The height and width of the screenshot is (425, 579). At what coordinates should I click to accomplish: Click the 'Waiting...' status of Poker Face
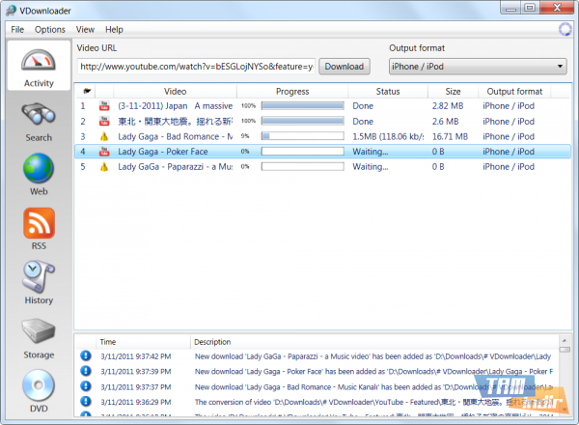pyautogui.click(x=370, y=152)
